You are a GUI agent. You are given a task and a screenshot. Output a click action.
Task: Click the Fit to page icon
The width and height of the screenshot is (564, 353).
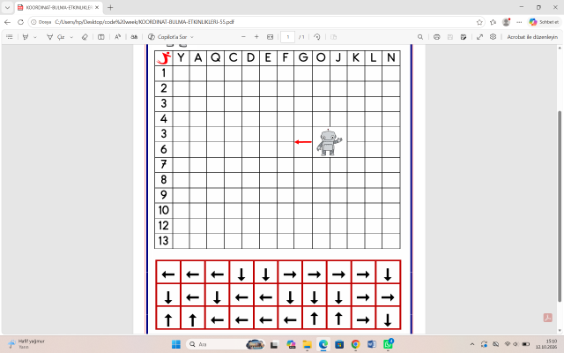[x=271, y=37]
